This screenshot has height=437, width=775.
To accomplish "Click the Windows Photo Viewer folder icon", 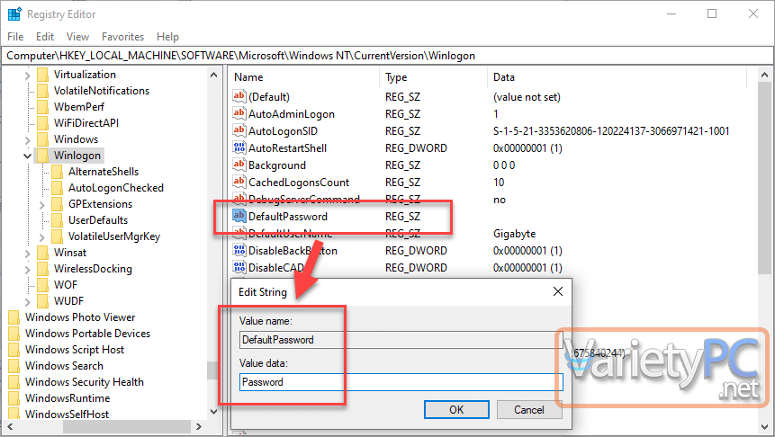I will 14,317.
